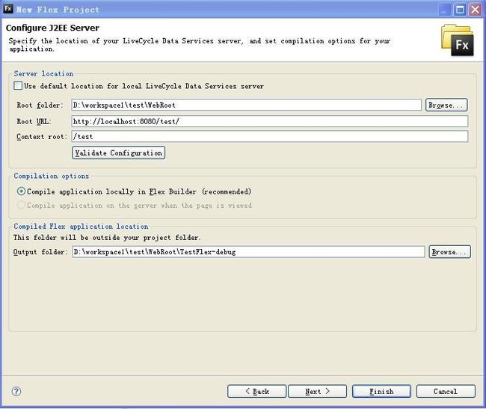Click Validate Configuration button
The width and height of the screenshot is (486, 409).
point(118,153)
